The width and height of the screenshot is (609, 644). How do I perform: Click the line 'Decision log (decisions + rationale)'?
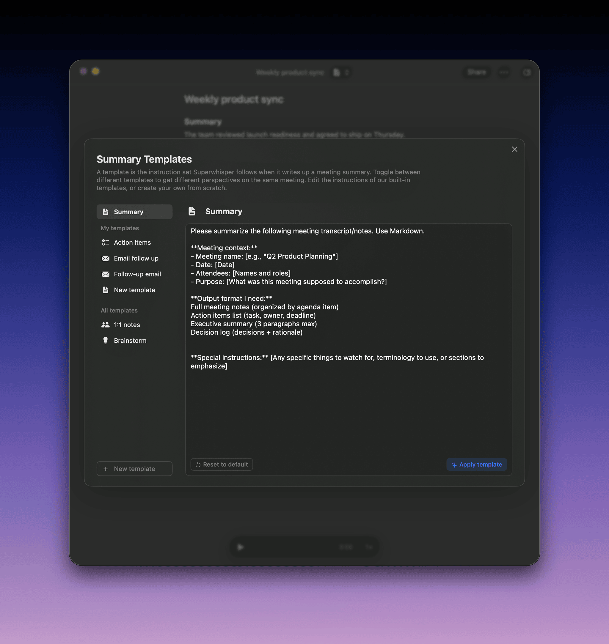[247, 332]
